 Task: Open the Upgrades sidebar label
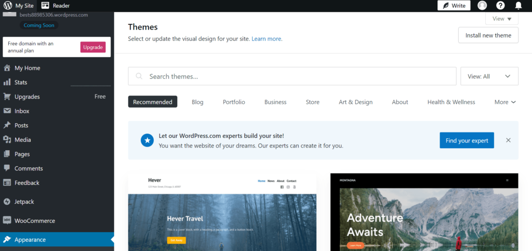[27, 97]
